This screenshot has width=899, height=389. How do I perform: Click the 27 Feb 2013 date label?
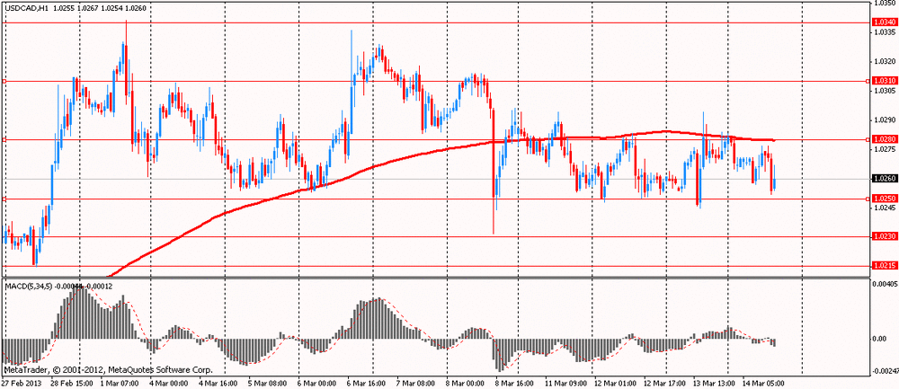point(21,383)
